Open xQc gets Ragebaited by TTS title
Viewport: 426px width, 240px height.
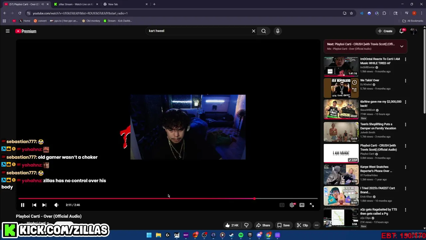click(378, 212)
